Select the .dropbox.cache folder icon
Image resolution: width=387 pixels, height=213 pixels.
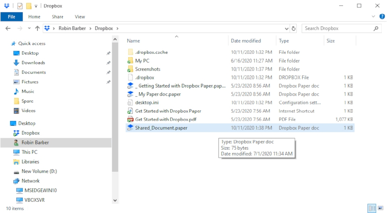130,52
